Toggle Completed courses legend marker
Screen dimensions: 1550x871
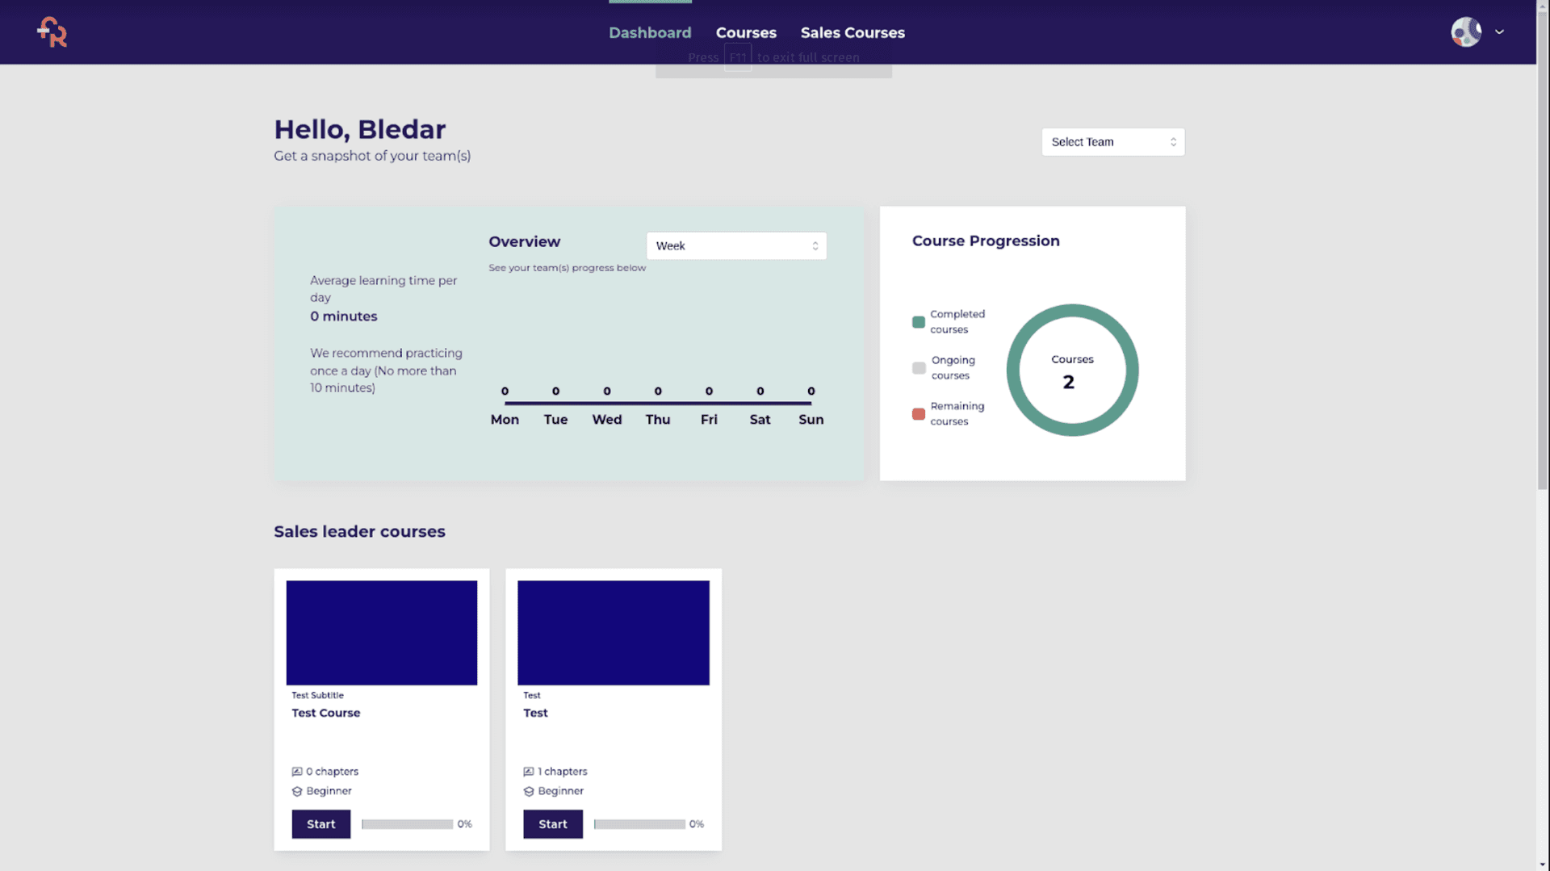pyautogui.click(x=919, y=322)
